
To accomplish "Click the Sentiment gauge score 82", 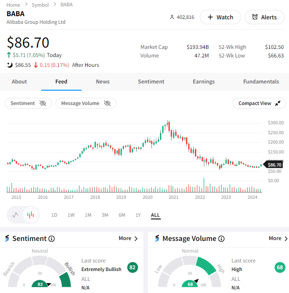I will click(40, 284).
